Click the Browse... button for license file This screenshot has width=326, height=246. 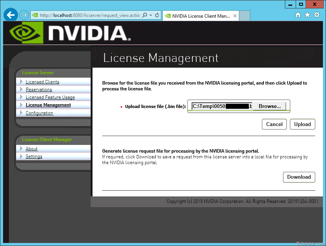(270, 106)
